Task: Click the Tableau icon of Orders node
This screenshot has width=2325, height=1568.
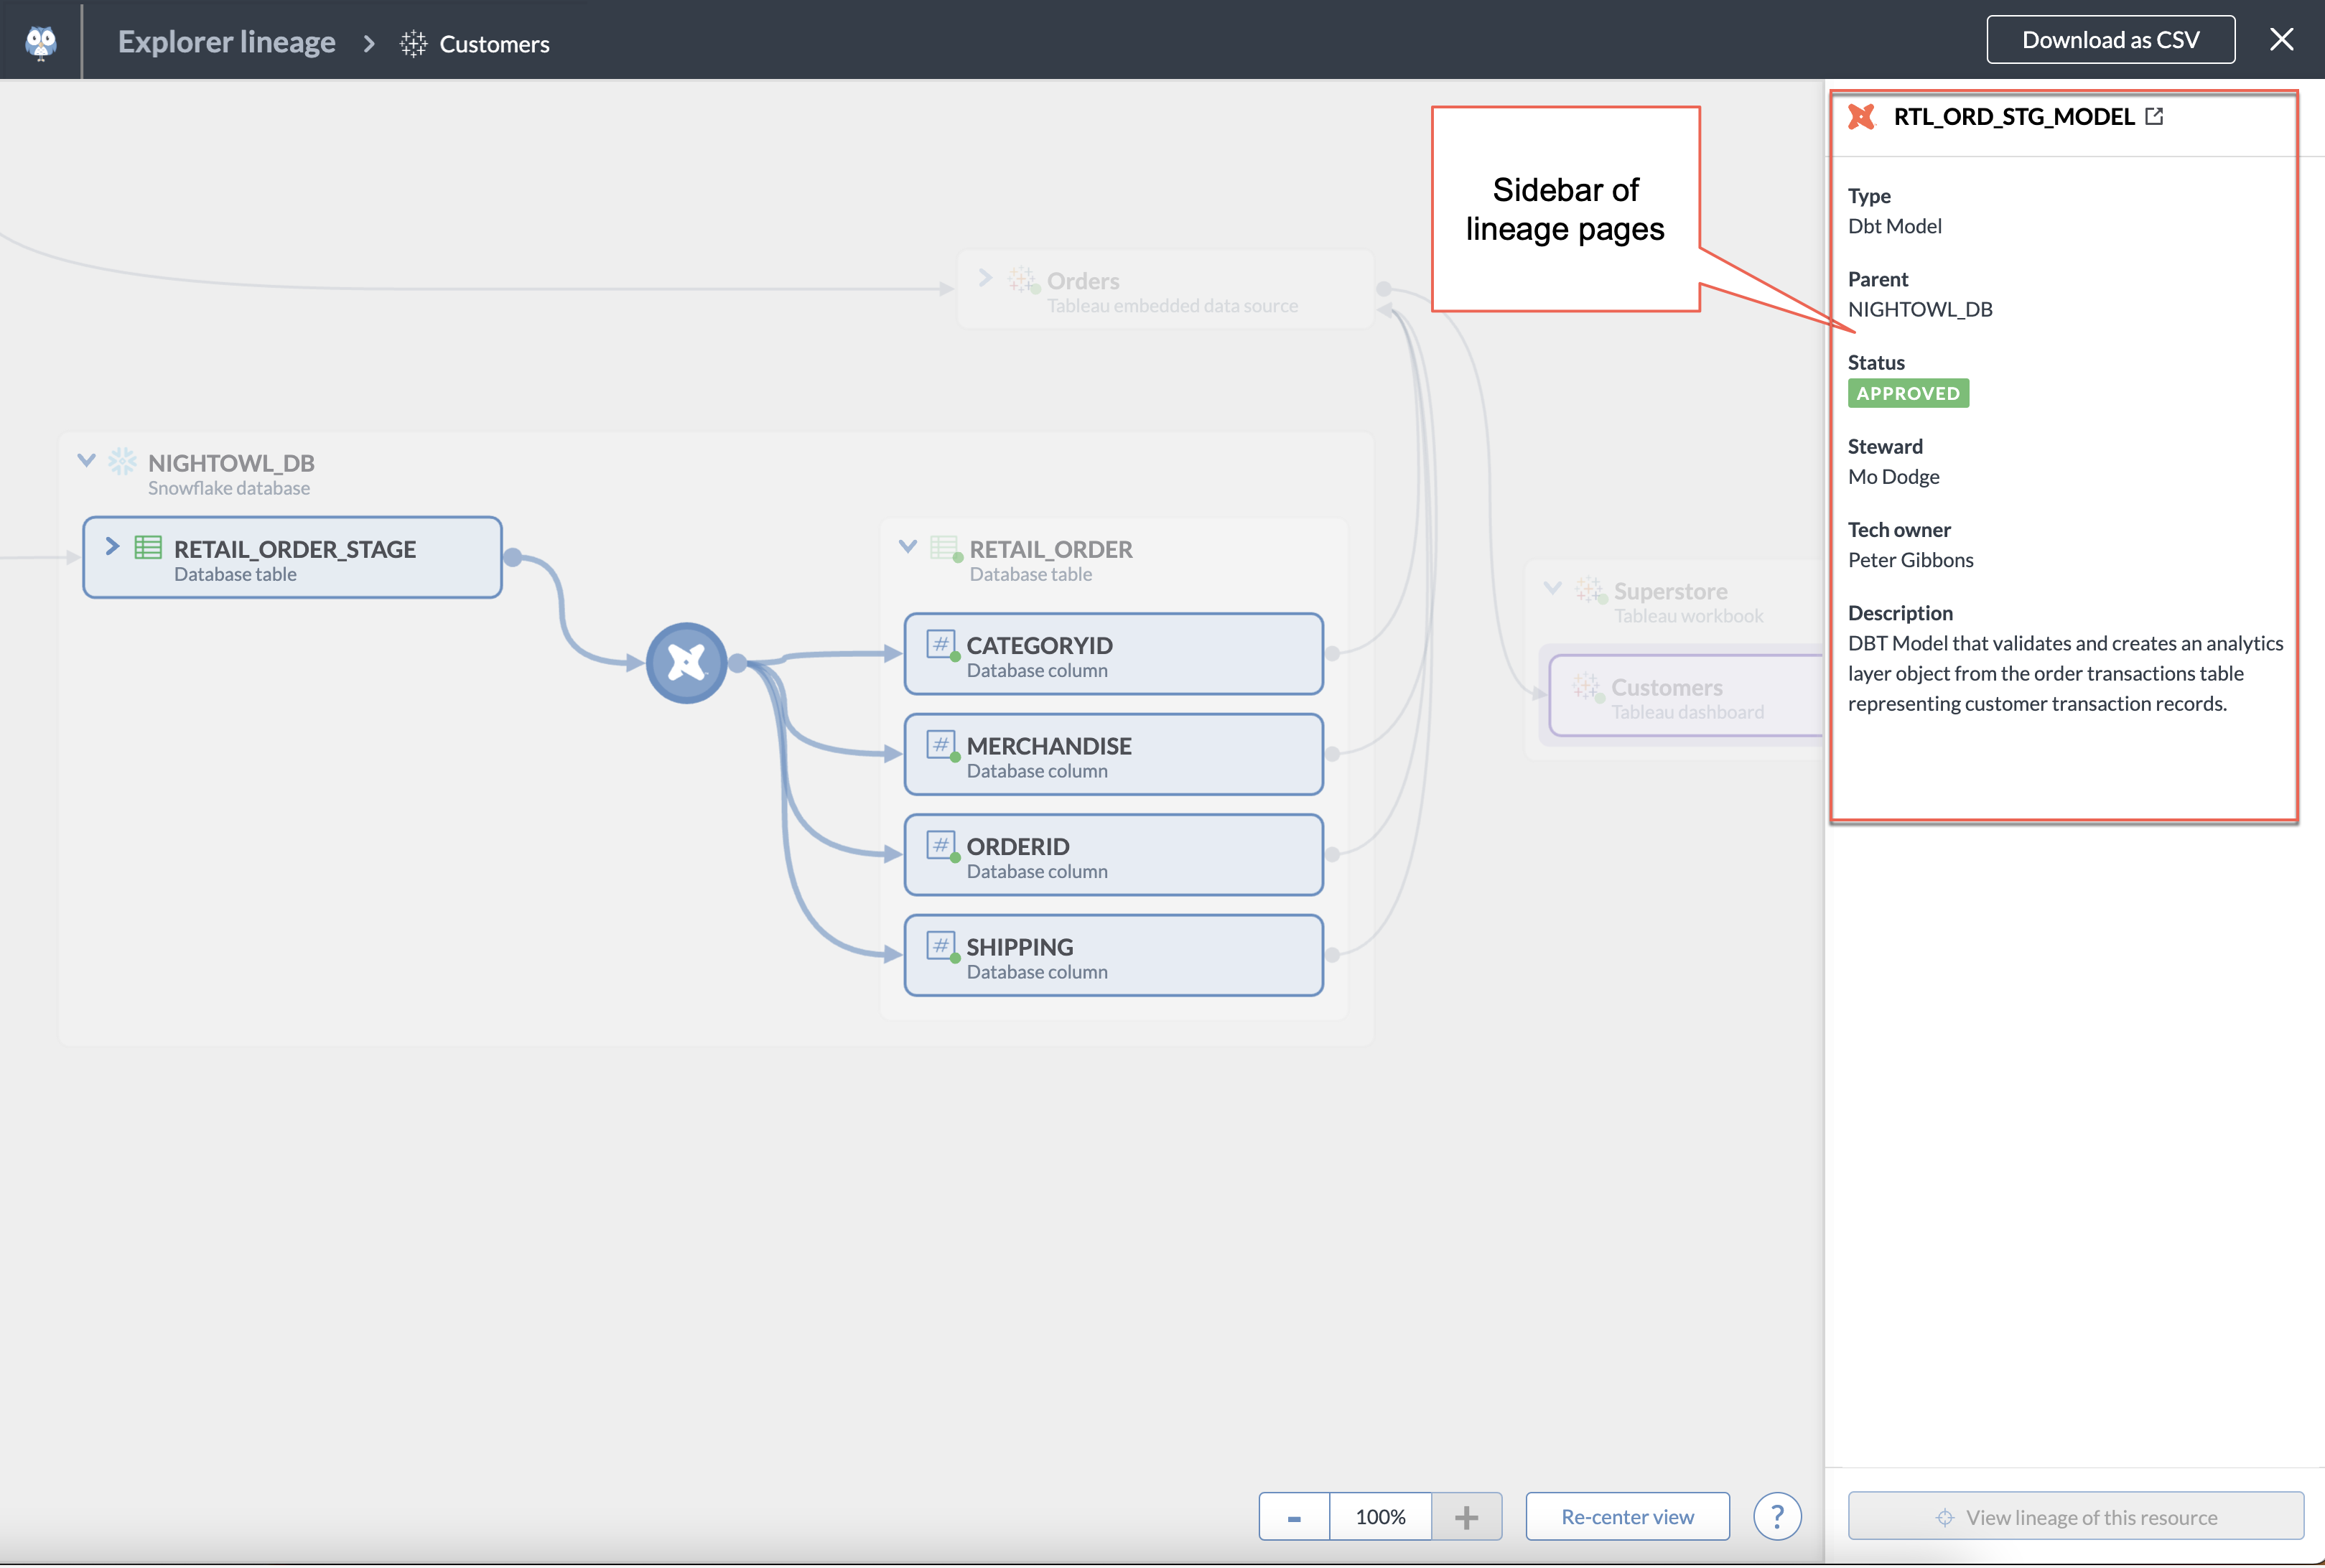Action: 1023,279
